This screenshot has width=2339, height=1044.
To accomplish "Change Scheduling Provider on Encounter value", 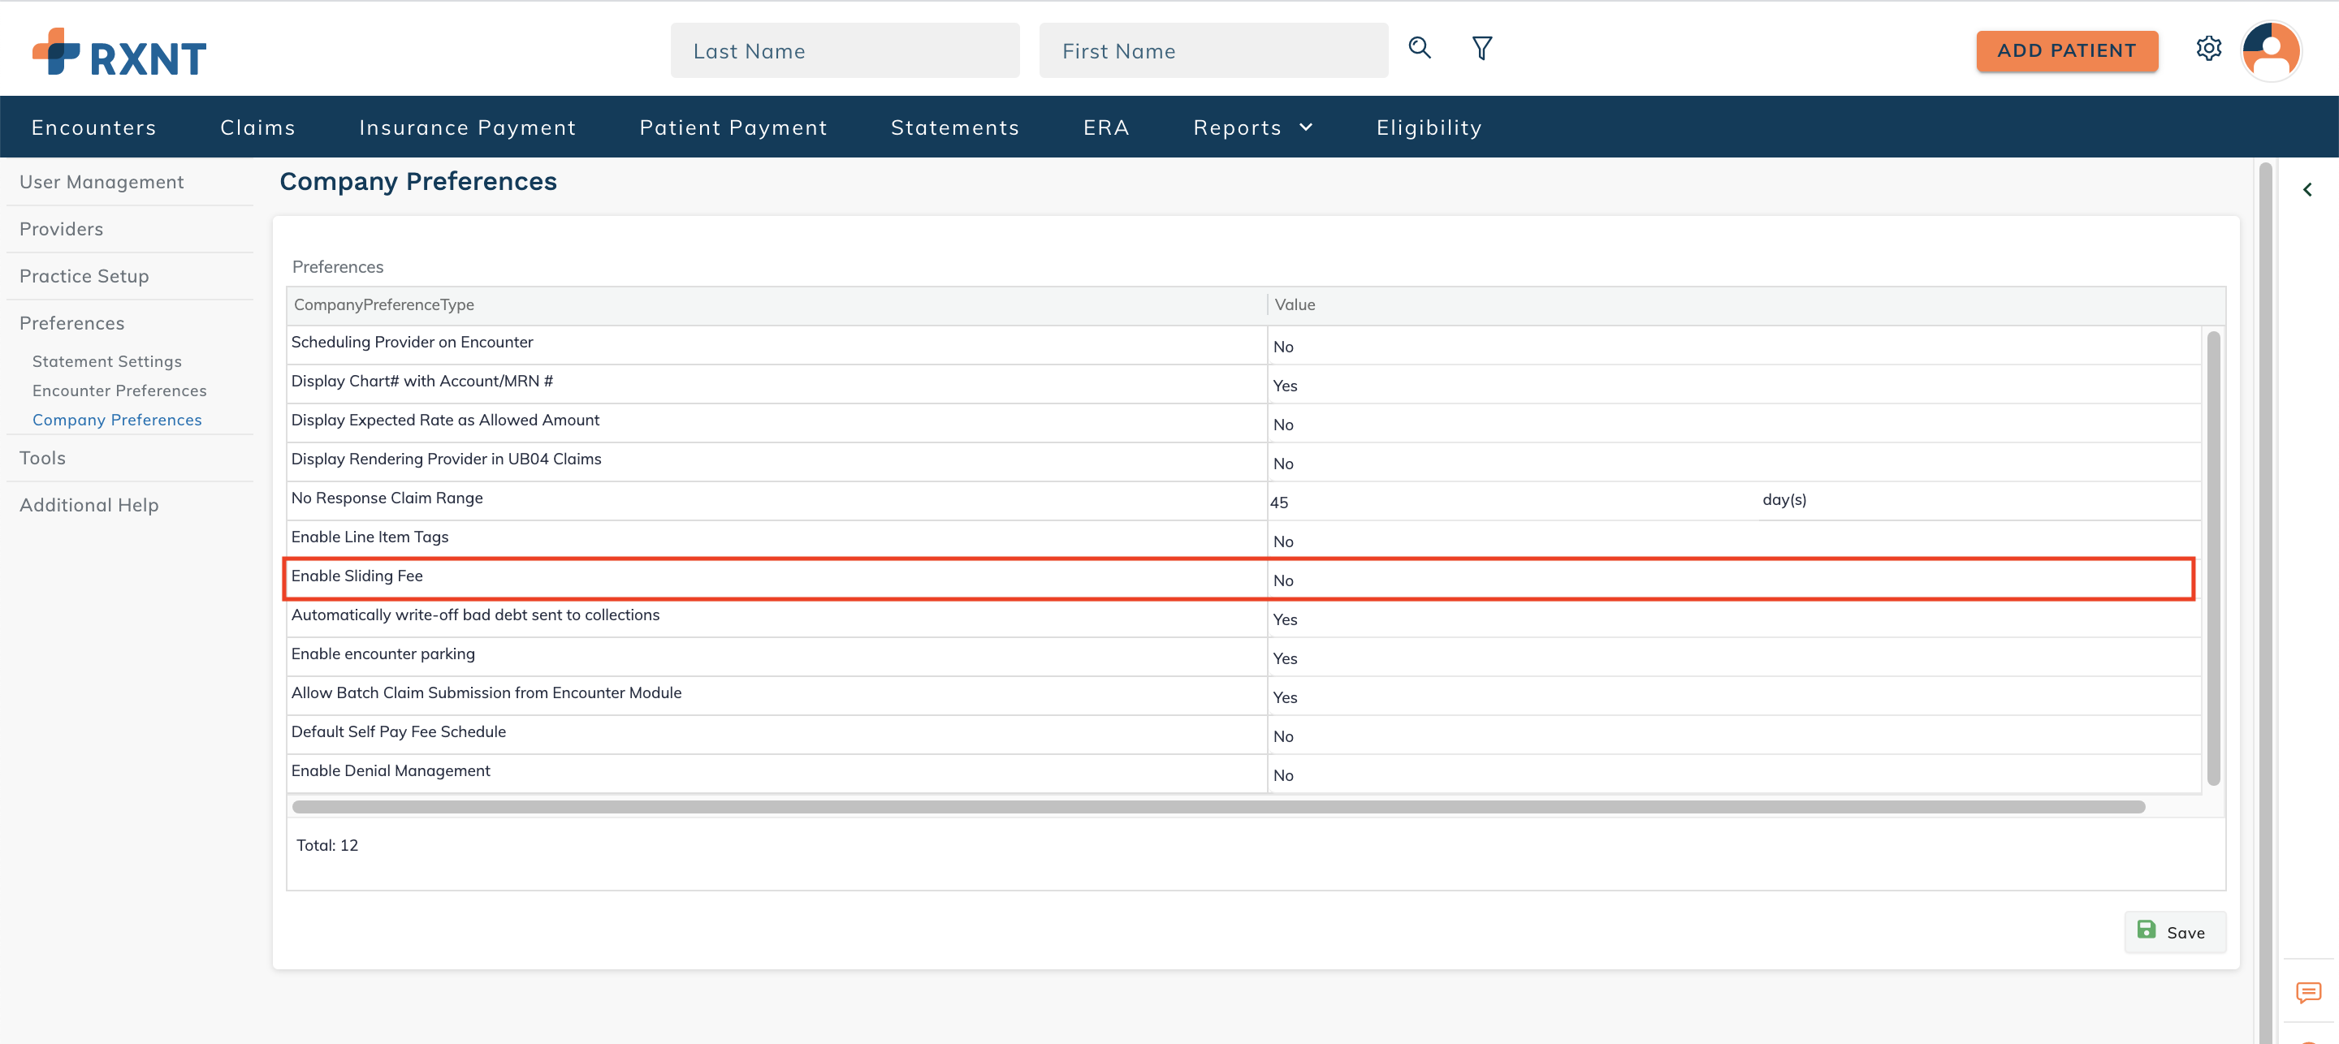I will click(1733, 346).
